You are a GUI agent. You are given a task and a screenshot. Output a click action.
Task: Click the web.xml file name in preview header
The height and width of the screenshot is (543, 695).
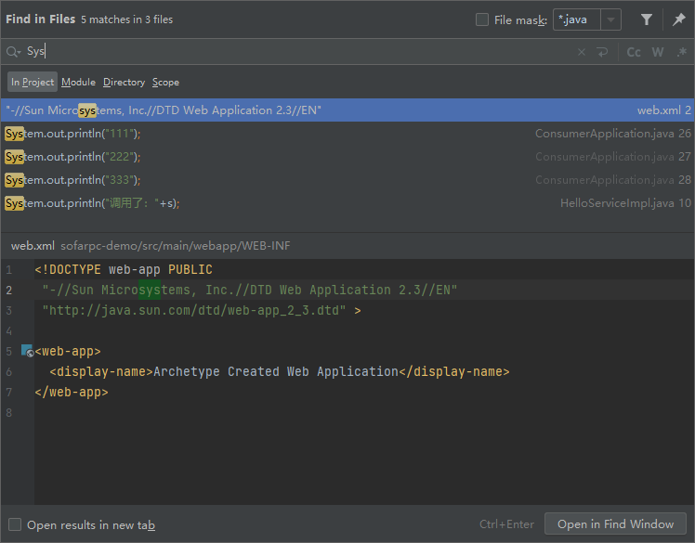coord(33,246)
